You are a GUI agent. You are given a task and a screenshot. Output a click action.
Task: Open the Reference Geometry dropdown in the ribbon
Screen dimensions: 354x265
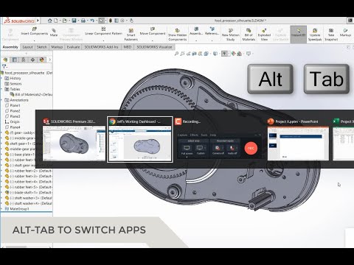tap(212, 40)
